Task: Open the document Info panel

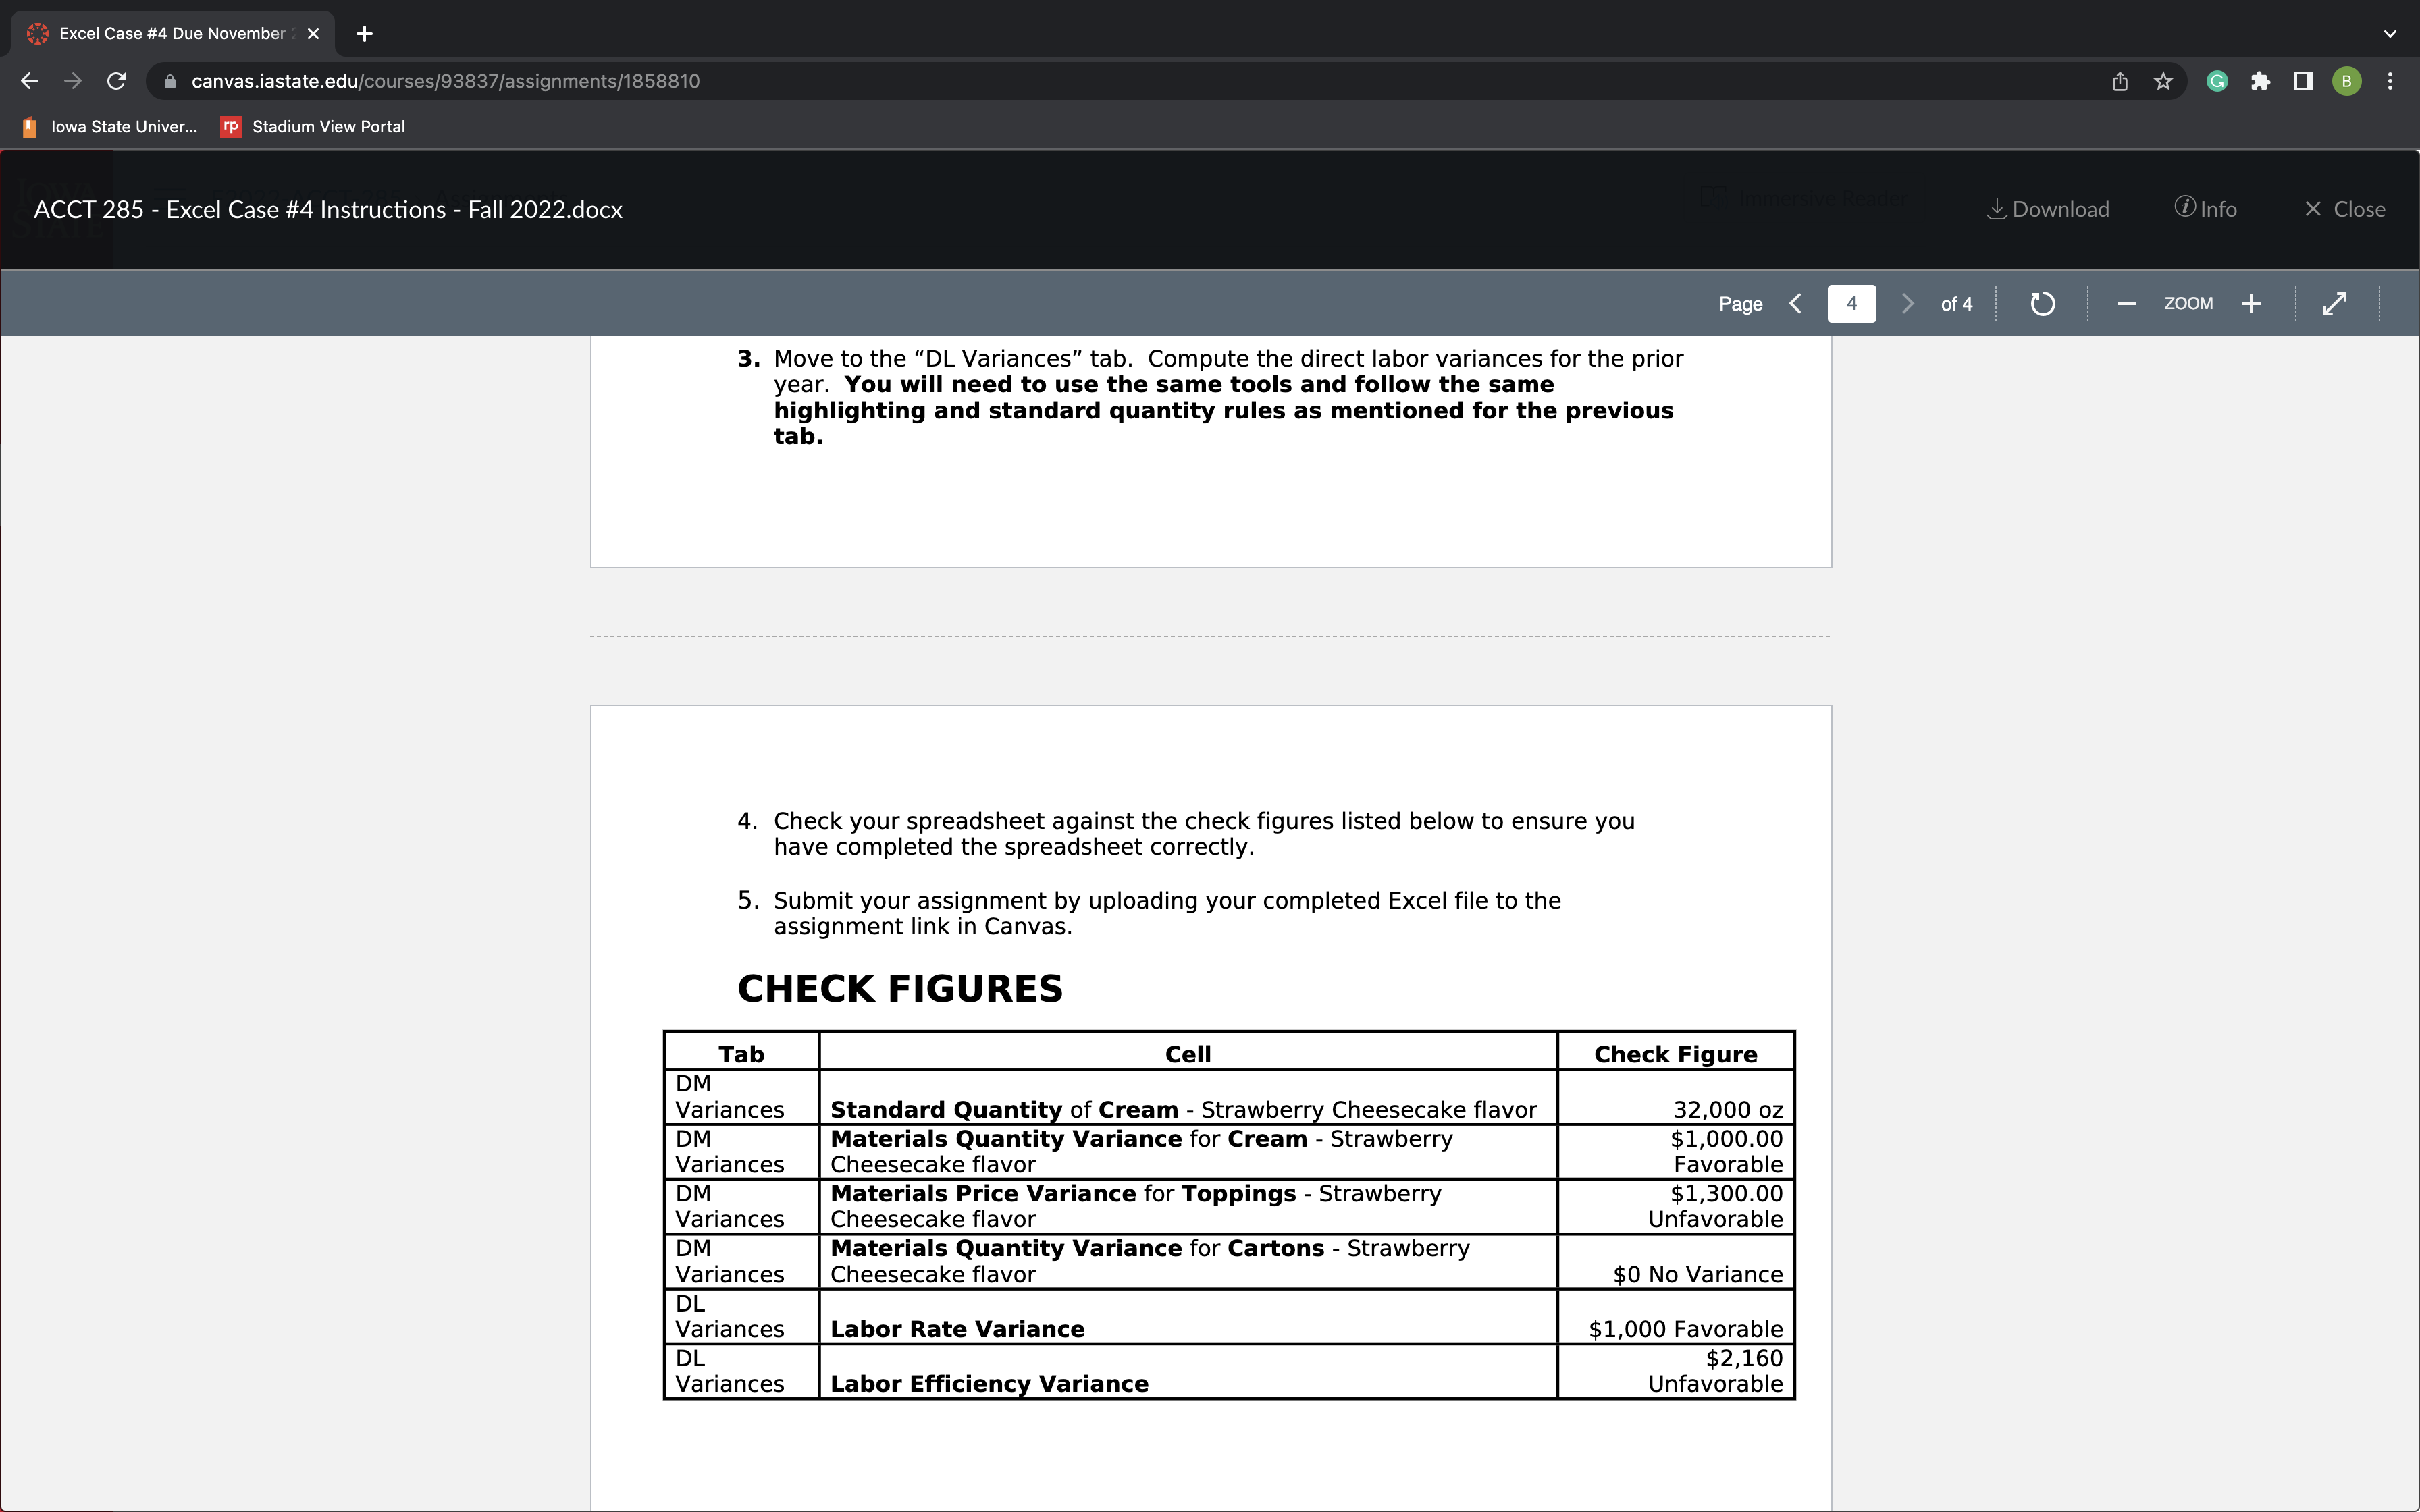Action: pos(2205,209)
